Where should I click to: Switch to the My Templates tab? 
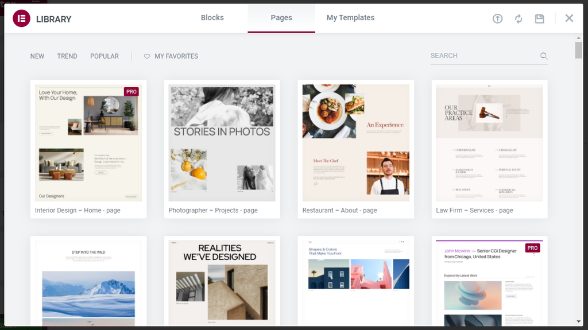(350, 18)
